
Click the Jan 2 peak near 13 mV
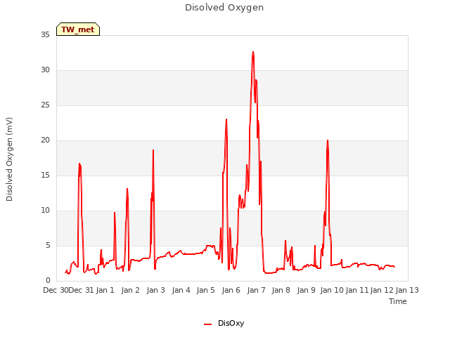(127, 189)
